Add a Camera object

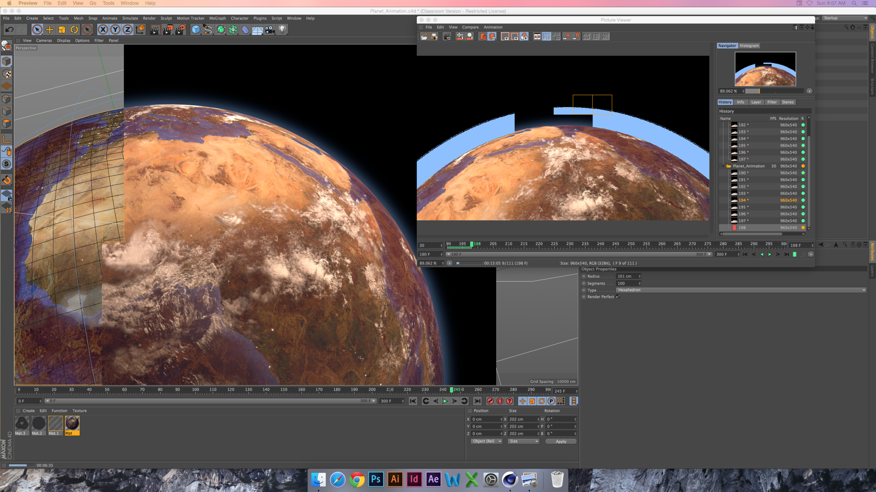(270, 29)
